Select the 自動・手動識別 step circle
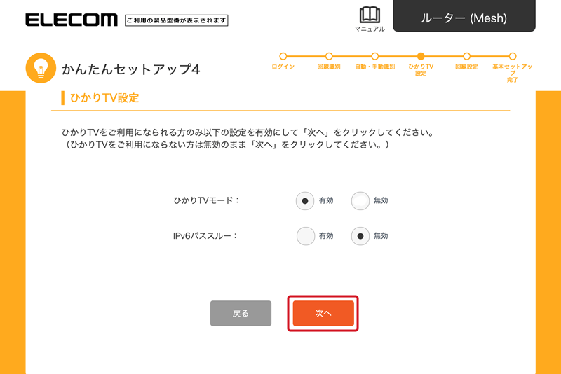This screenshot has width=561, height=374. pos(374,56)
